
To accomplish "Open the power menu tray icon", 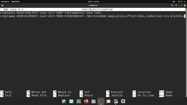I will click(184, 1).
